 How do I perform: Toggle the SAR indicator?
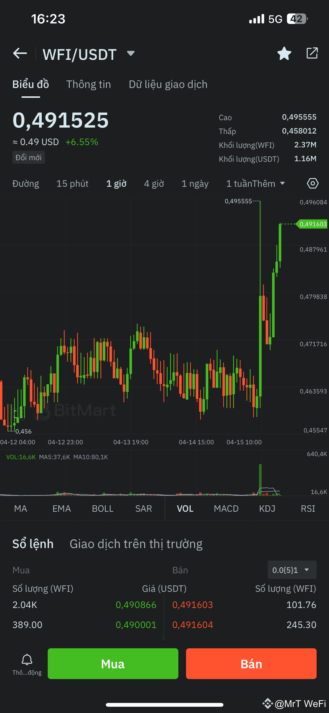tap(143, 508)
